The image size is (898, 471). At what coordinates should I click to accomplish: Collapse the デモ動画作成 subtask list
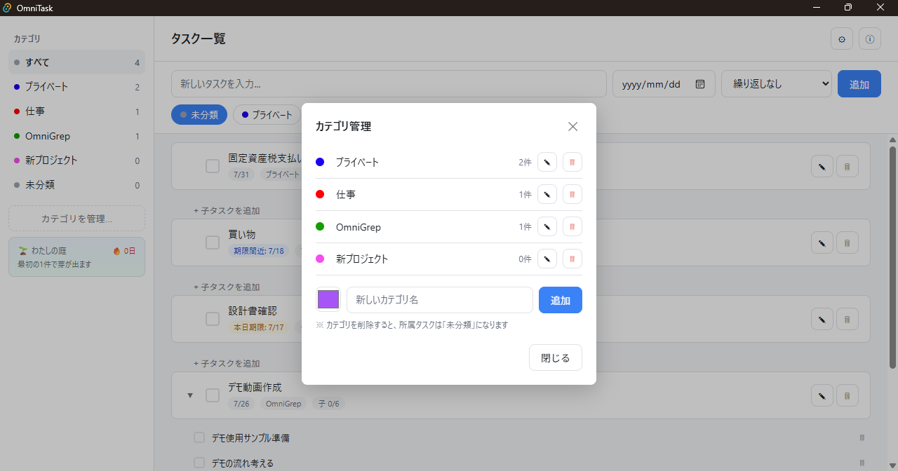click(x=189, y=395)
